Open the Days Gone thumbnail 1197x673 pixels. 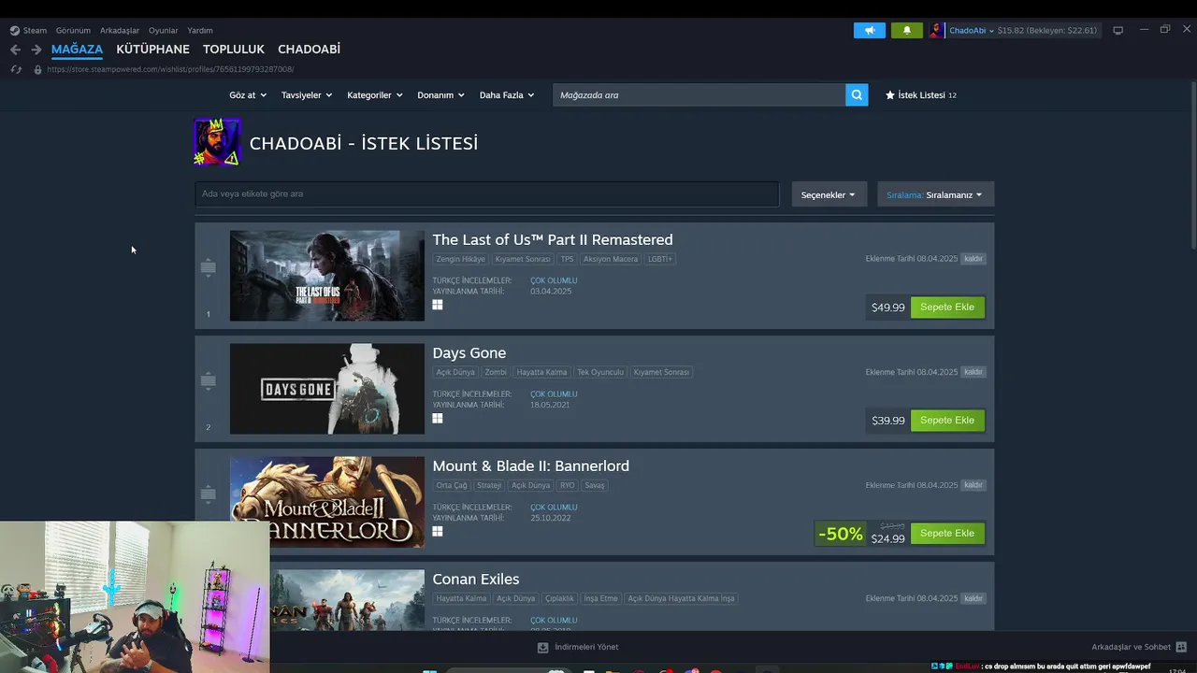coord(326,389)
